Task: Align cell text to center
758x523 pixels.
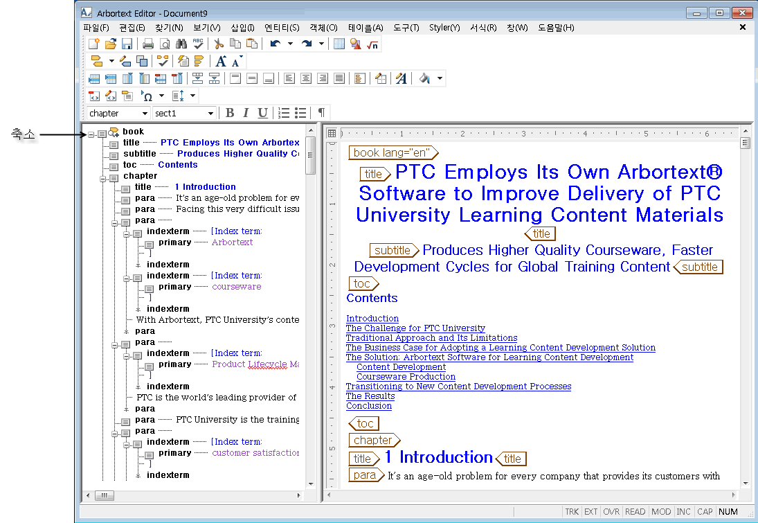Action: 305,78
